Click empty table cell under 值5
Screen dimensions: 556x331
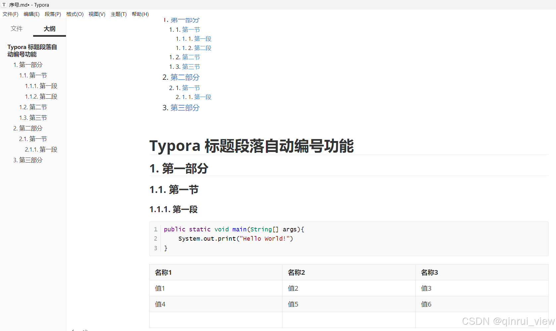point(349,320)
